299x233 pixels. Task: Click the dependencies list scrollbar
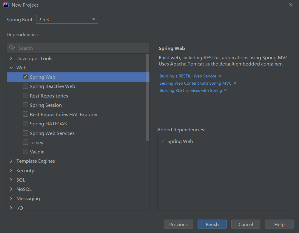coord(147,98)
